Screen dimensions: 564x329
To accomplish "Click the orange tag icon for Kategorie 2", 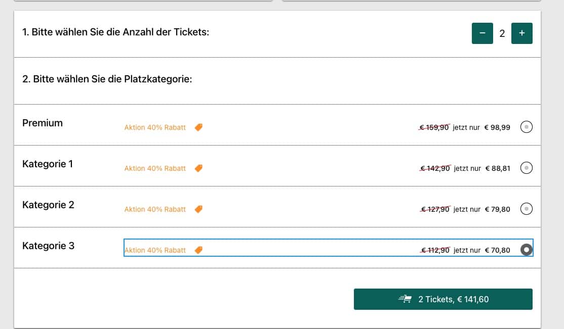I will (198, 209).
